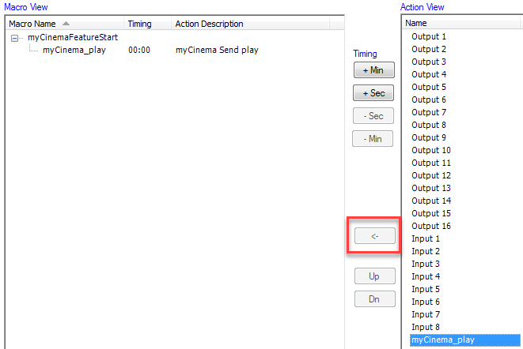The width and height of the screenshot is (523, 349).
Task: Add a second with + Sec
Action: coord(373,93)
